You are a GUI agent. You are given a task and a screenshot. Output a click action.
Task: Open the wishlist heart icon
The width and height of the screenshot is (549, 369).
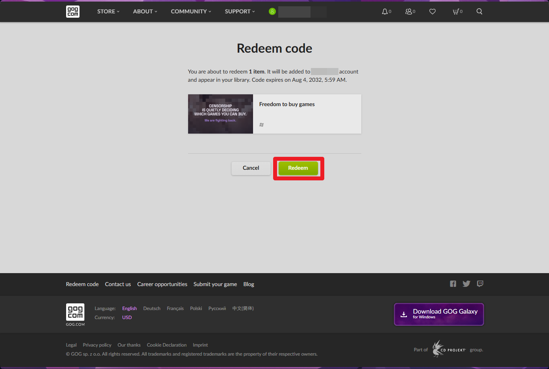[x=433, y=11]
